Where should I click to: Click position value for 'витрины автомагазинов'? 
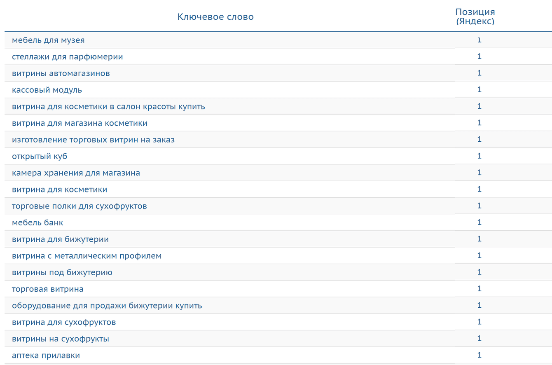click(479, 73)
